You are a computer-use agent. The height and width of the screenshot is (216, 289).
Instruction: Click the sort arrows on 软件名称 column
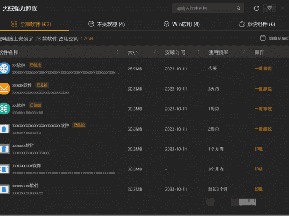click(117, 52)
